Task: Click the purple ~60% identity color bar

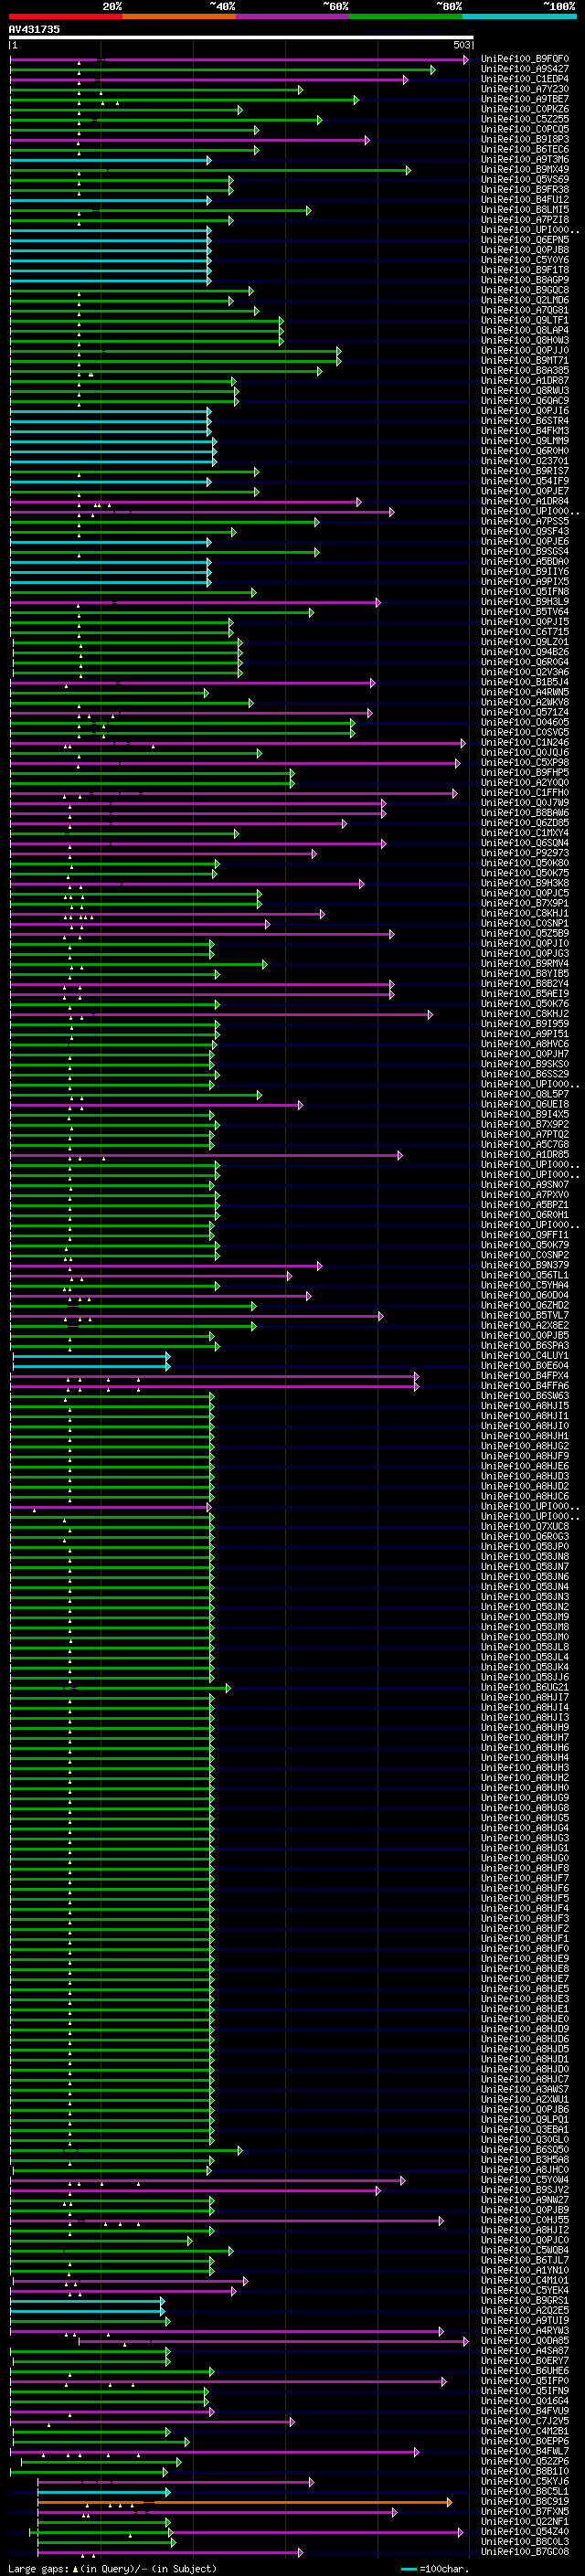Action: click(x=293, y=16)
